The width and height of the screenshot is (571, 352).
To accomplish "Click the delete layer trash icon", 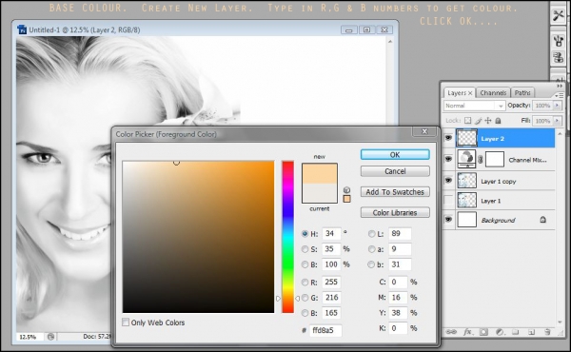I will pyautogui.click(x=547, y=332).
